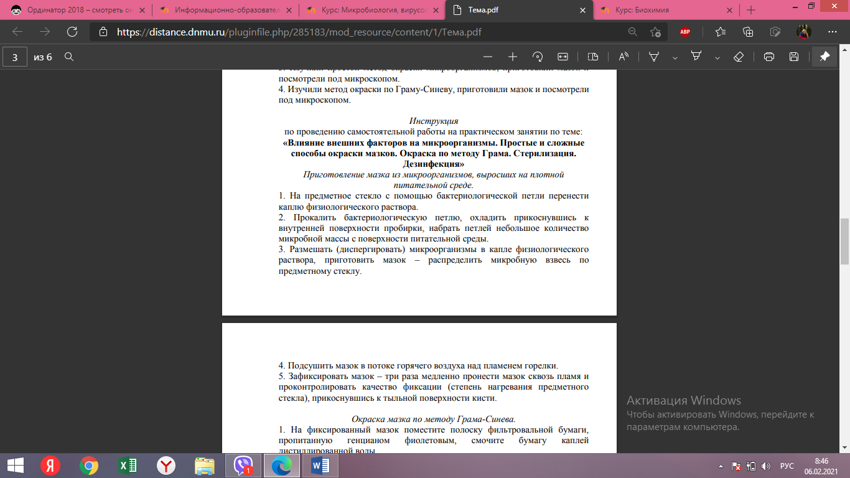This screenshot has height=478, width=850.
Task: View site info via lock icon
Action: click(x=103, y=32)
